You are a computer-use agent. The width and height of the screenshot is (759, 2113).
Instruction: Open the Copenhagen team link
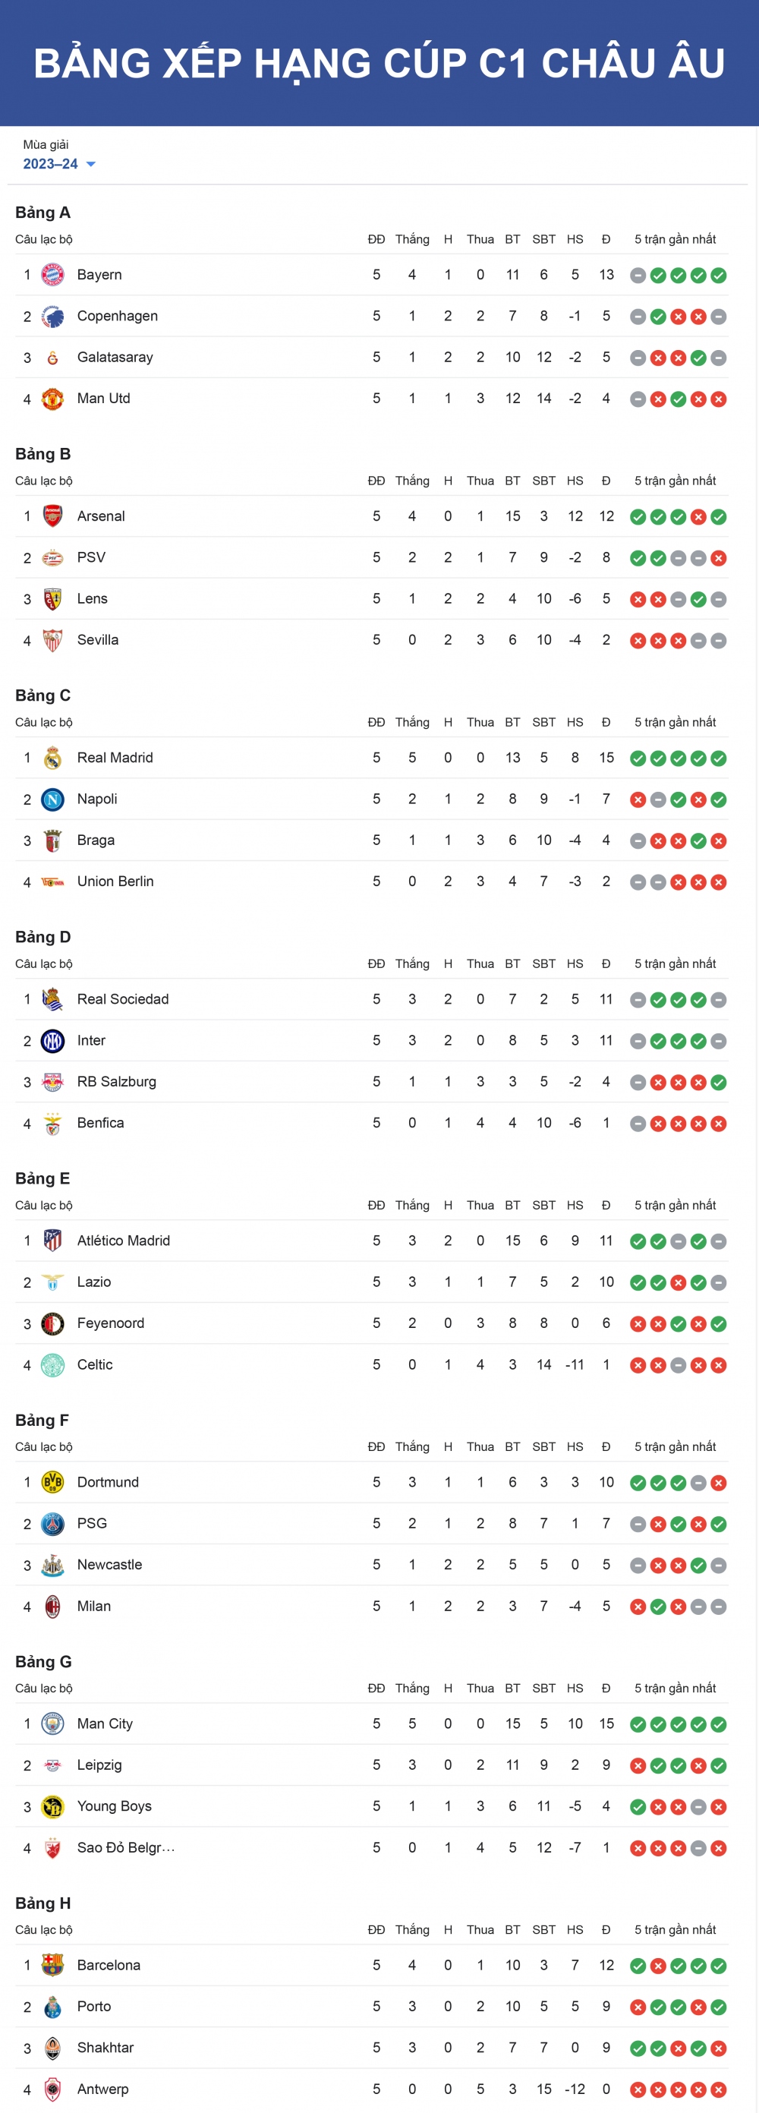point(117,316)
